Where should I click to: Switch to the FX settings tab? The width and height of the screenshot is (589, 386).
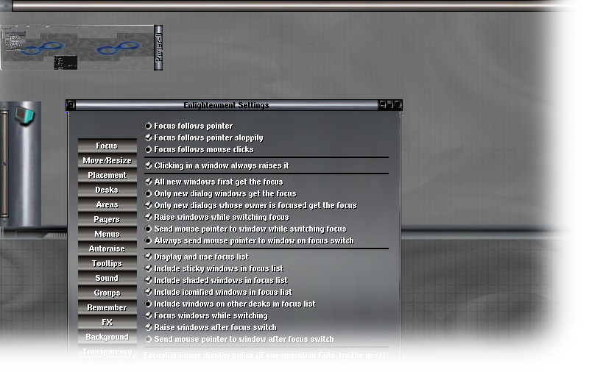pos(107,322)
